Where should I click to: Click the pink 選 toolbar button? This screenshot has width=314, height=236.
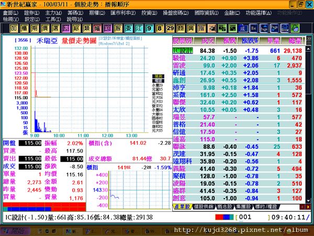click(x=66, y=28)
